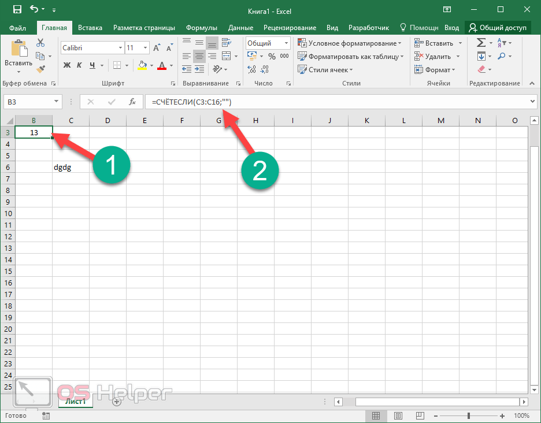The height and width of the screenshot is (423, 541).
Task: Click the AutoSum sigma icon
Action: coord(480,43)
